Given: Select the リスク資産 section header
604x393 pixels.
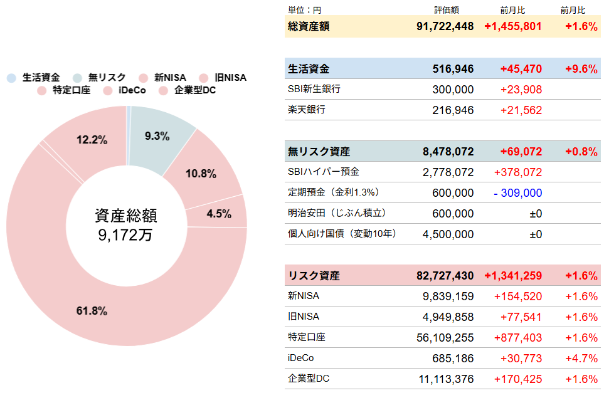Looking at the screenshot, I should [442, 275].
